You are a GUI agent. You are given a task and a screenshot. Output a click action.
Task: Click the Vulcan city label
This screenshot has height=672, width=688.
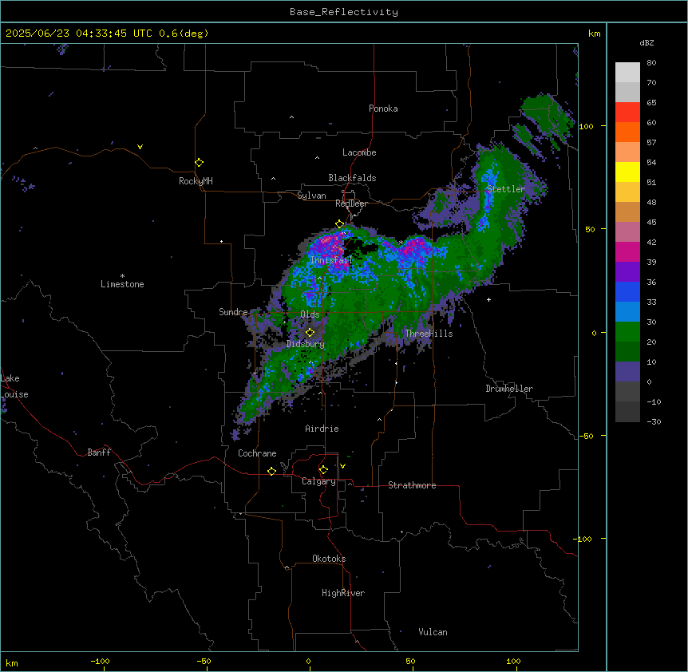pyautogui.click(x=433, y=632)
